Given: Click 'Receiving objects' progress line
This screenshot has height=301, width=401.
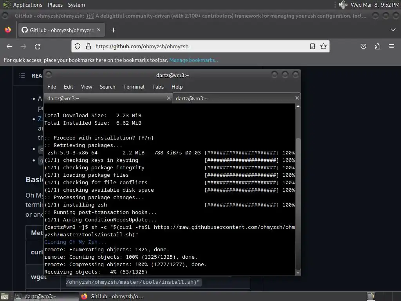Looking at the screenshot, I should click(x=96, y=272).
